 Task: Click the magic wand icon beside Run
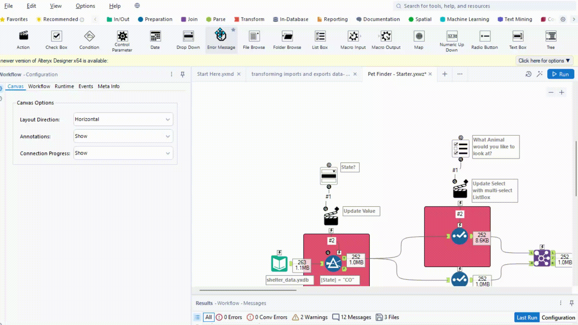pyautogui.click(x=540, y=74)
